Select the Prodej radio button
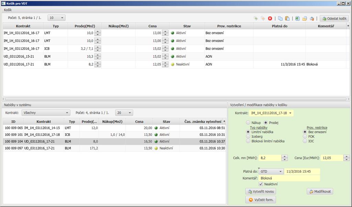The image size is (352, 207). pos(266,122)
